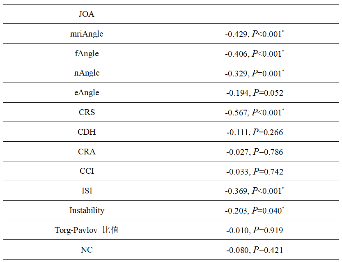Click the fAngle label cell
This screenshot has width=342, height=262.
click(x=87, y=54)
